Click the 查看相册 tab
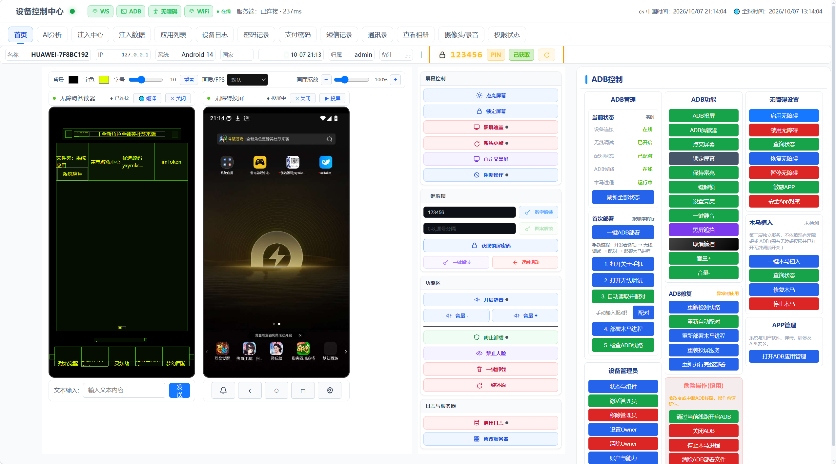The height and width of the screenshot is (464, 836). [x=416, y=35]
